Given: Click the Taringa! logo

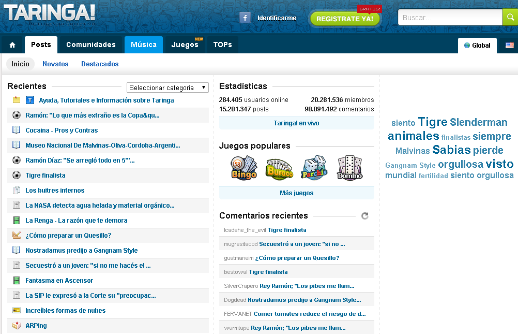Looking at the screenshot, I should pyautogui.click(x=50, y=14).
